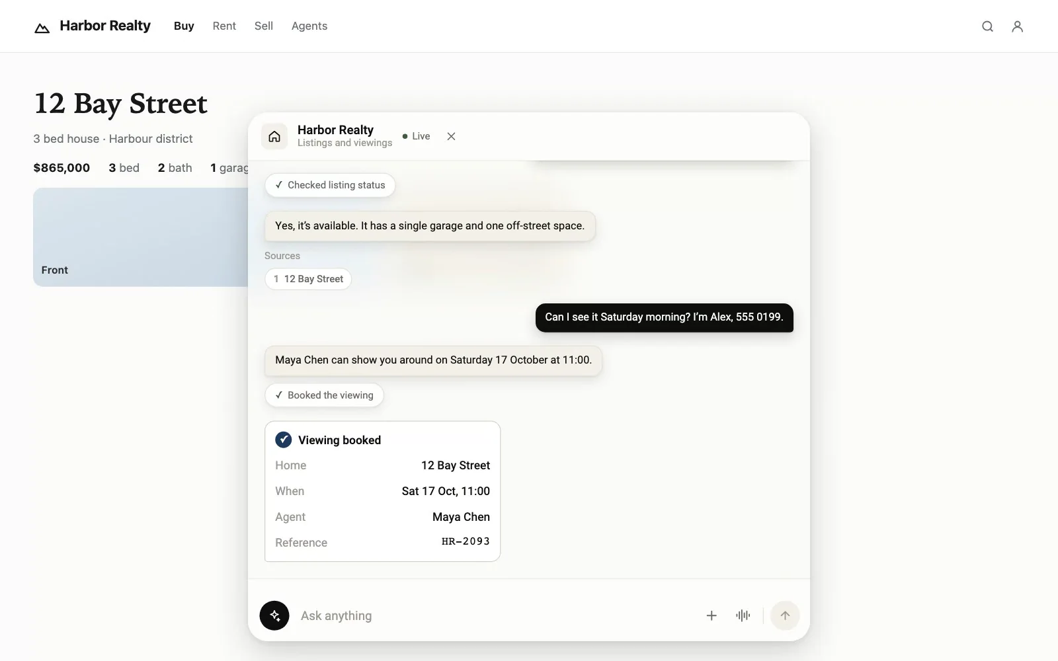Click the user message about Saturday morning
This screenshot has height=661, width=1058.
click(665, 317)
